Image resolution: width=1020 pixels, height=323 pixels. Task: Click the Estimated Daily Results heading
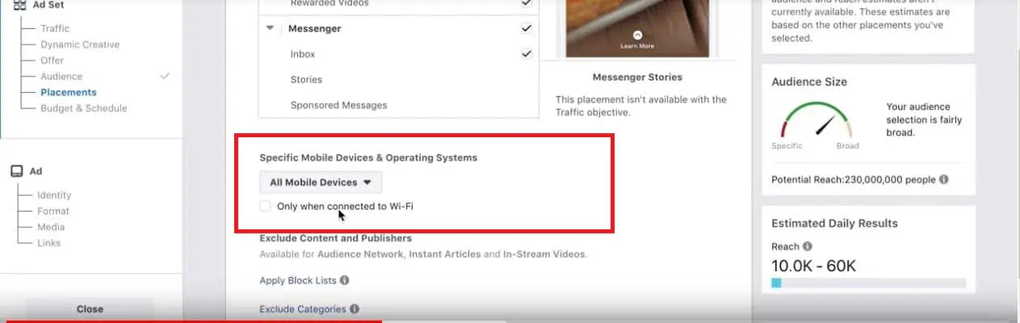pyautogui.click(x=834, y=223)
